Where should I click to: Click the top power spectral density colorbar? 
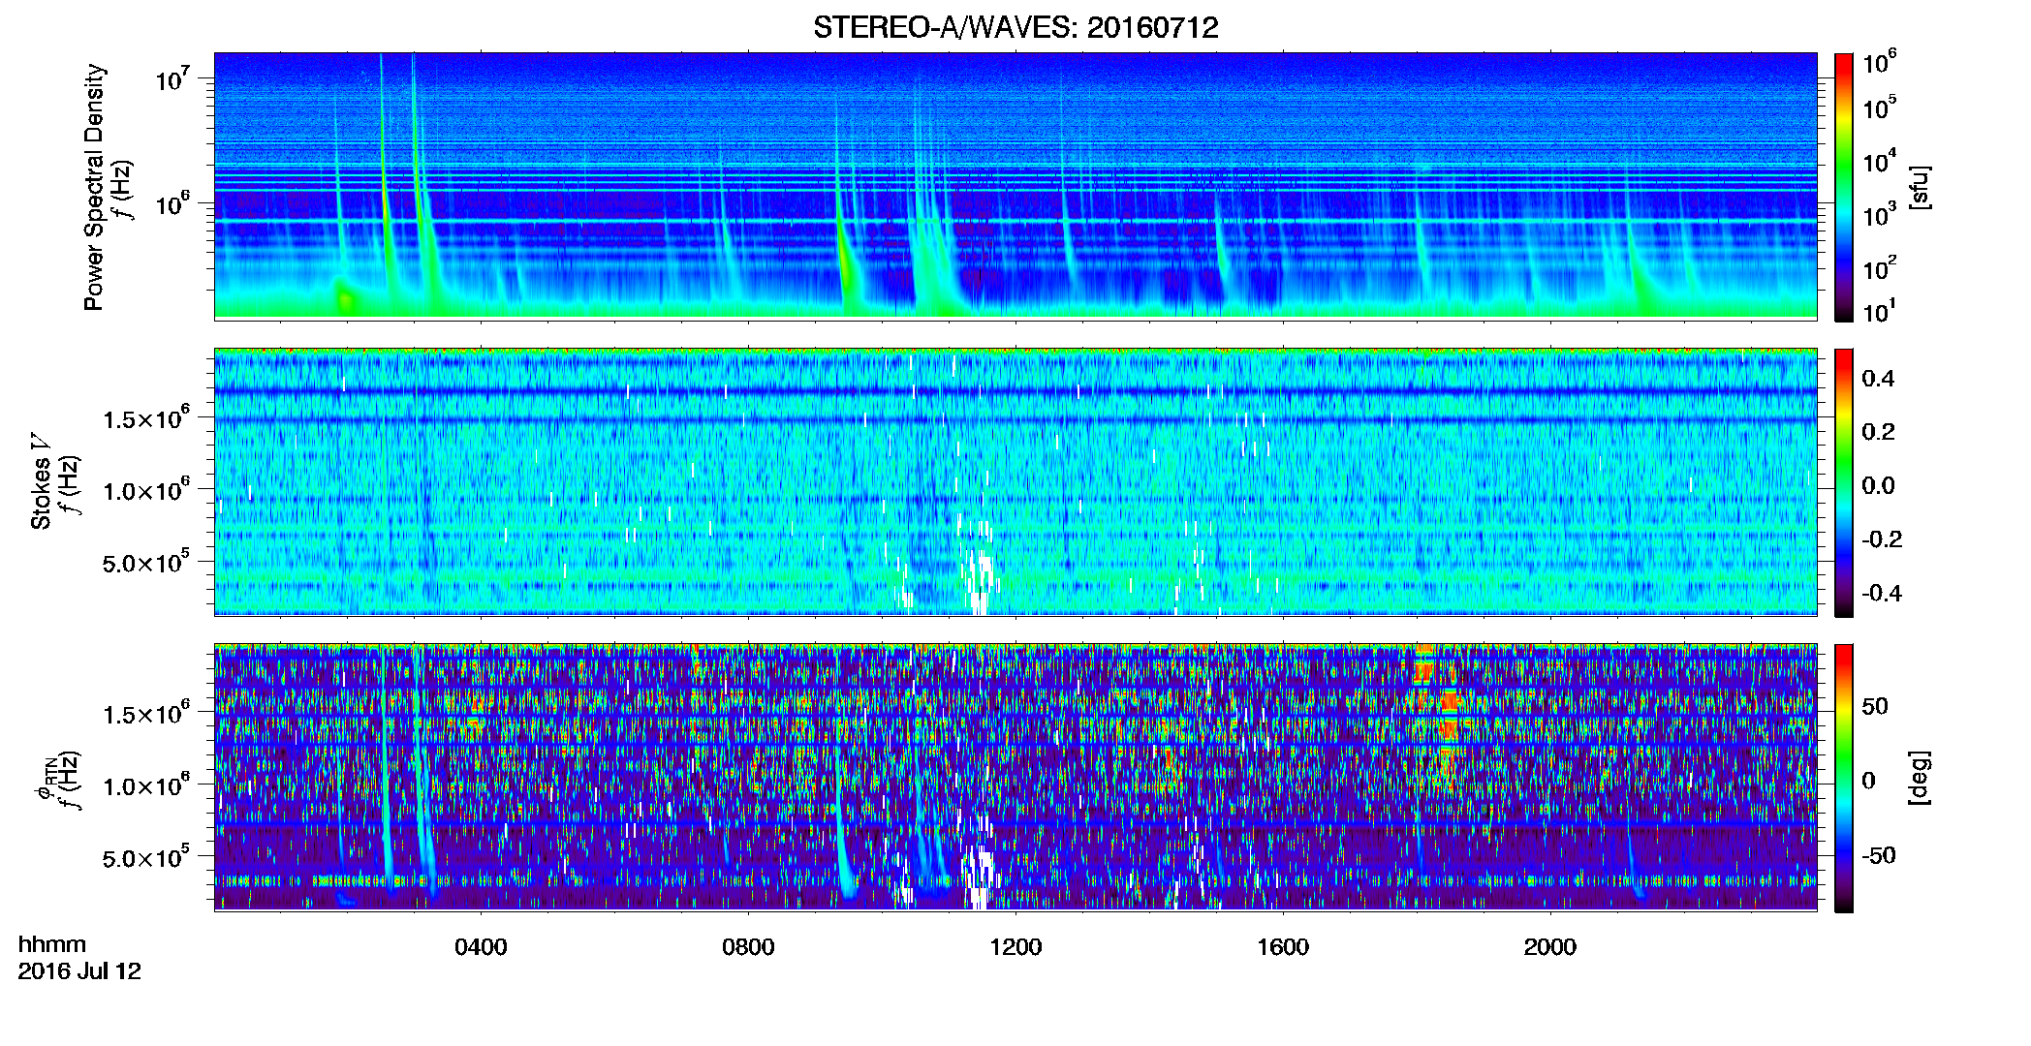pyautogui.click(x=1844, y=187)
